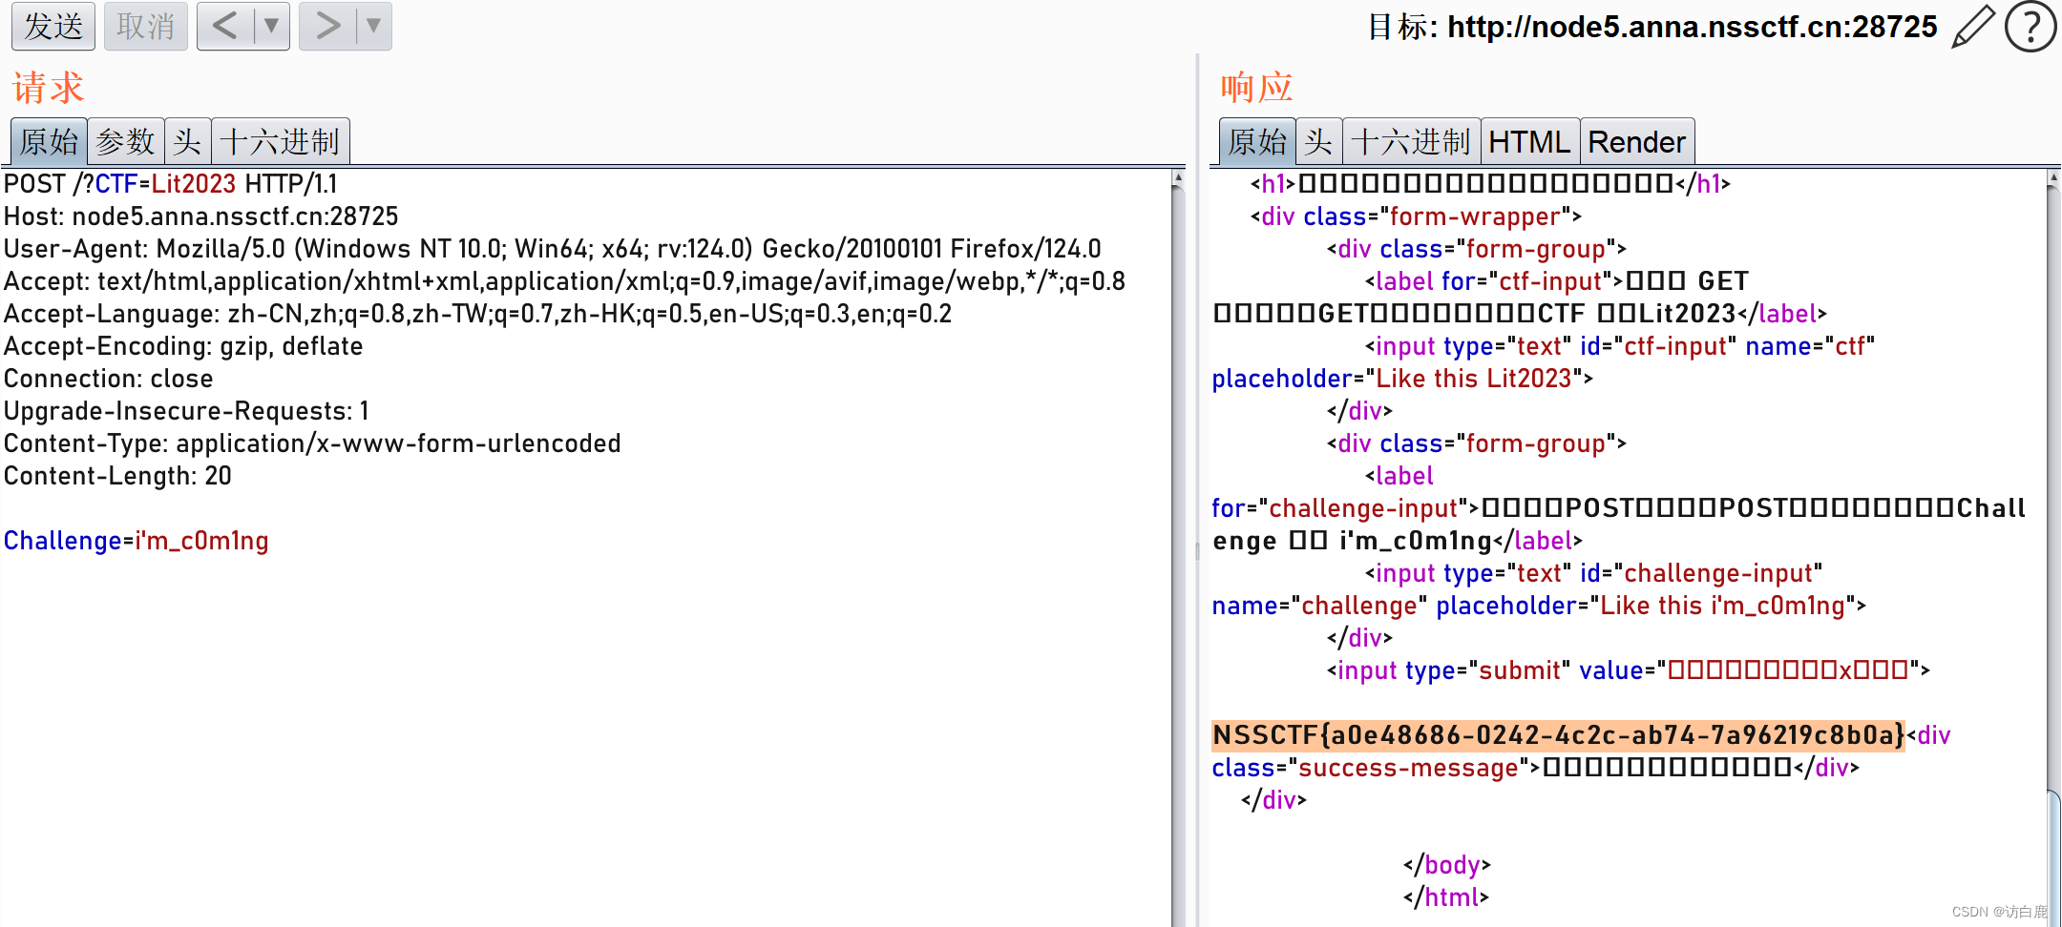Select the response 原始 raw tab
Image resolution: width=2062 pixels, height=927 pixels.
pyautogui.click(x=1255, y=140)
